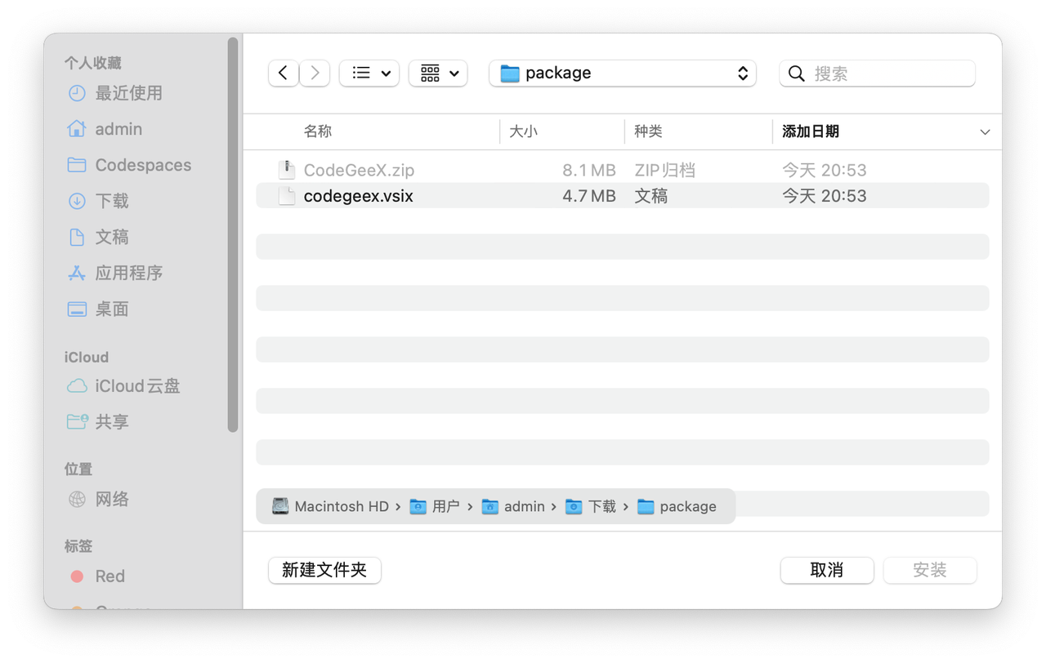Click the ZIP归档 kind cell
The width and height of the screenshot is (1046, 663).
[x=665, y=170]
